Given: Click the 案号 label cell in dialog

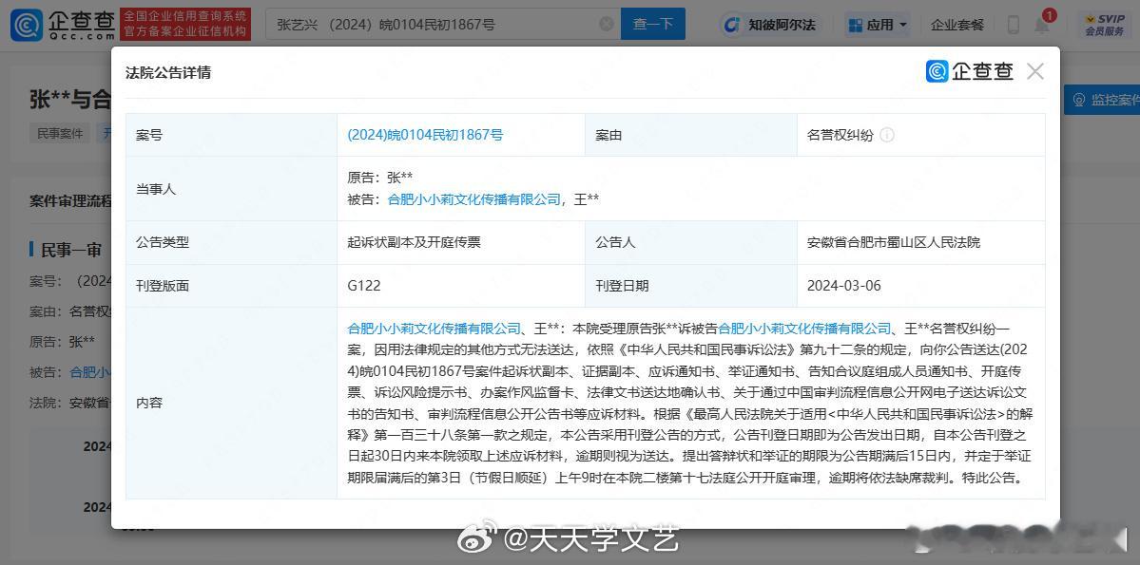Looking at the screenshot, I should click(231, 135).
